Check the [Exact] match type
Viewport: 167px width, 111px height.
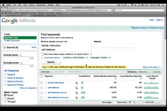[5, 98]
